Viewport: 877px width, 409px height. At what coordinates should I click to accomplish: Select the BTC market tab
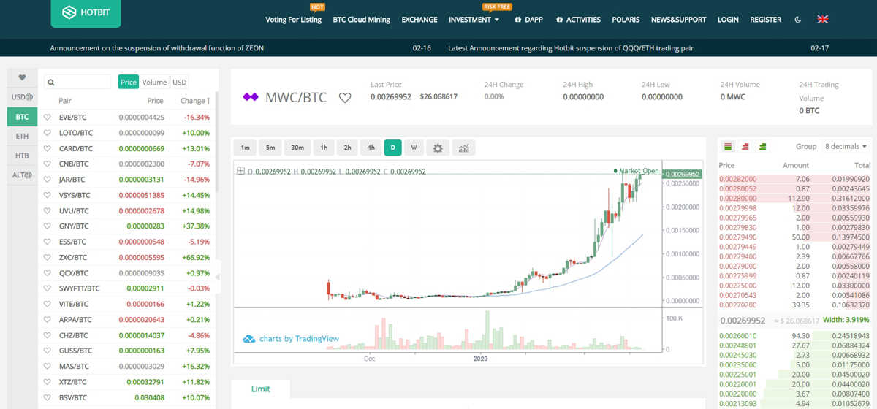pos(22,116)
